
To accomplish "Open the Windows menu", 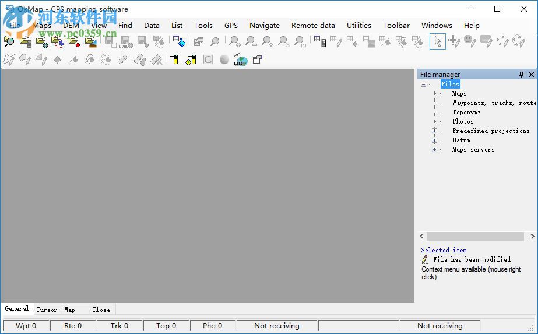I will tap(437, 26).
